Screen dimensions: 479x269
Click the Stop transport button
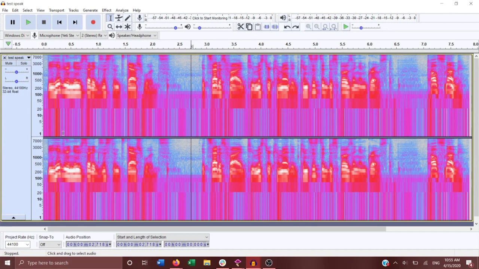(44, 22)
